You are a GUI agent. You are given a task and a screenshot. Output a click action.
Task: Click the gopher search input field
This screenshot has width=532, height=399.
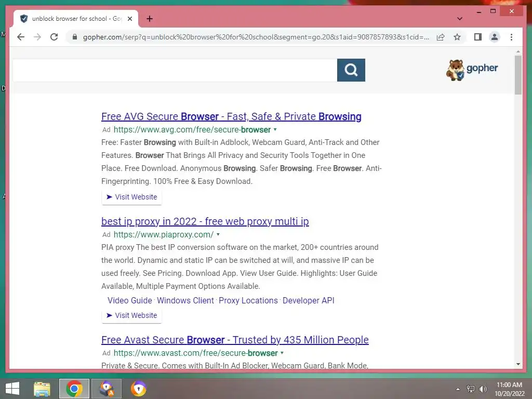click(x=175, y=70)
